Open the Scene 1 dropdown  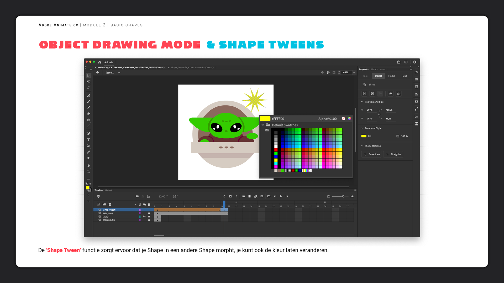tap(119, 73)
